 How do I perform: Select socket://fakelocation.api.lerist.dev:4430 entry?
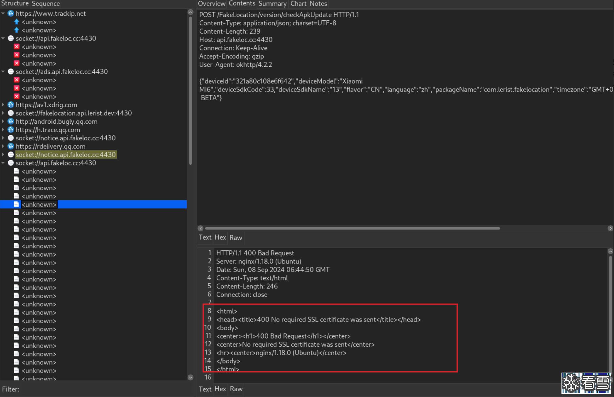tap(74, 113)
